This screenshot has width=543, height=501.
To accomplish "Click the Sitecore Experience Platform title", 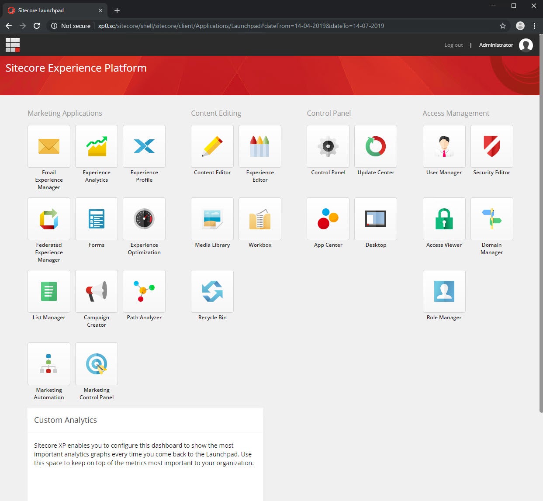I will pos(76,68).
